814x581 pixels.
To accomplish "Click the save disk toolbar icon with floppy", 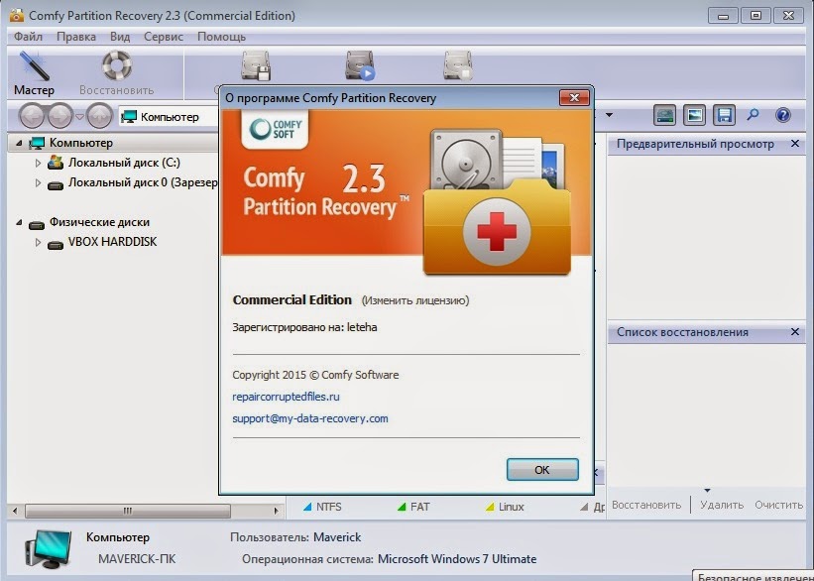I will click(x=256, y=65).
